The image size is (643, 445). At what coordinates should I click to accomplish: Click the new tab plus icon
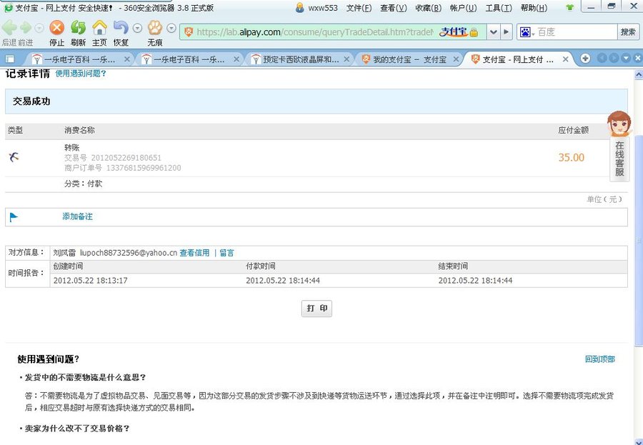(585, 59)
